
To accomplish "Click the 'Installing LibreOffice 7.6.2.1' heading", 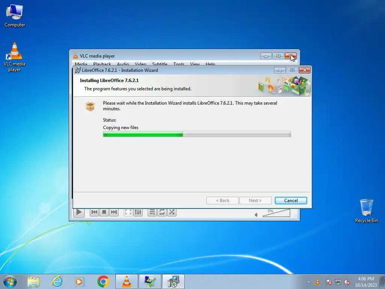I will pyautogui.click(x=109, y=81).
